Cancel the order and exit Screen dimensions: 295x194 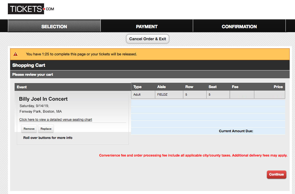(148, 39)
